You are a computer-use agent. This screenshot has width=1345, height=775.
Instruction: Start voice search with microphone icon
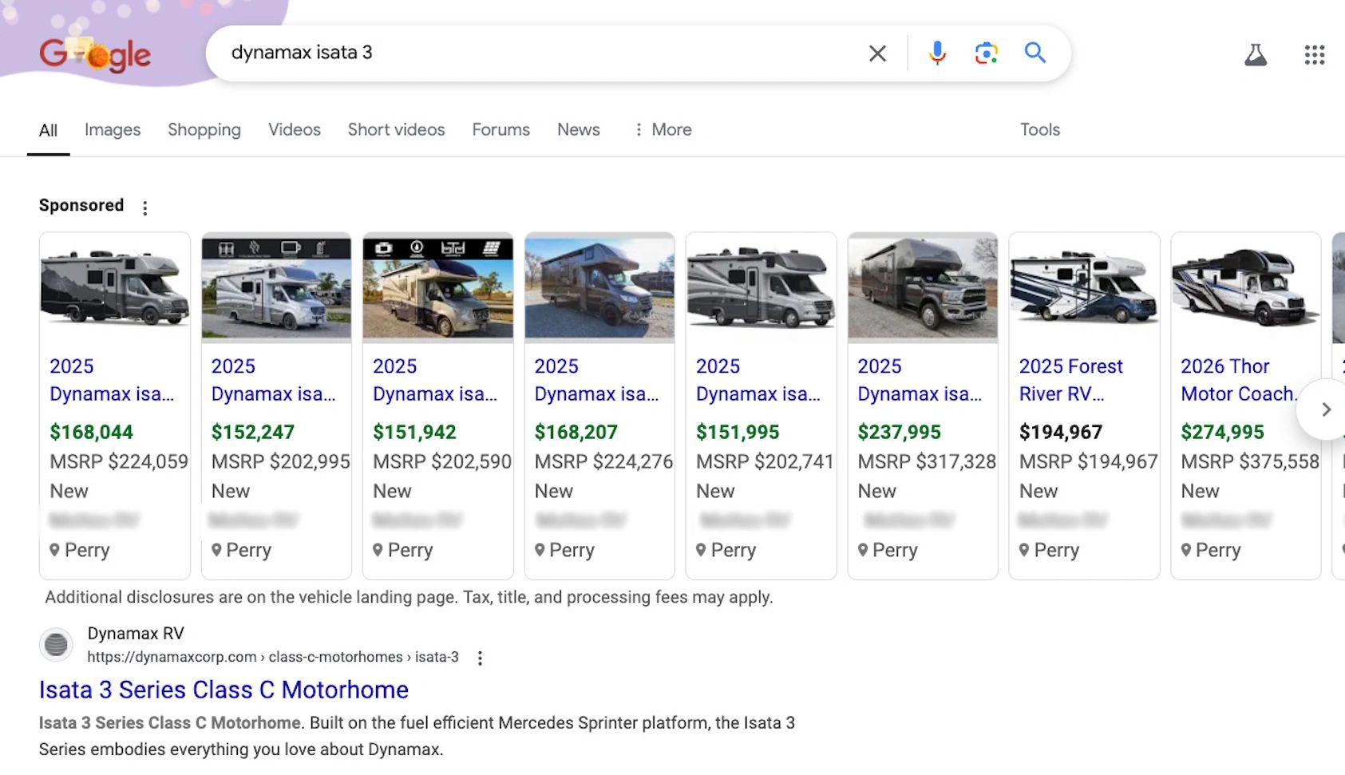938,53
